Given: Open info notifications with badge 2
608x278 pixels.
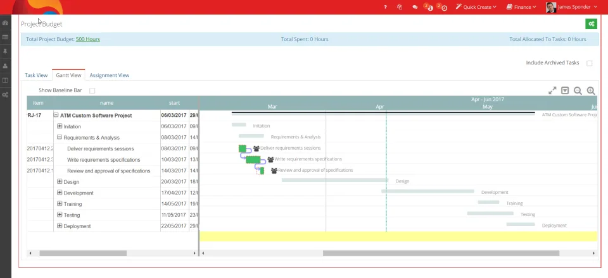Looking at the screenshot, I should pyautogui.click(x=429, y=7).
